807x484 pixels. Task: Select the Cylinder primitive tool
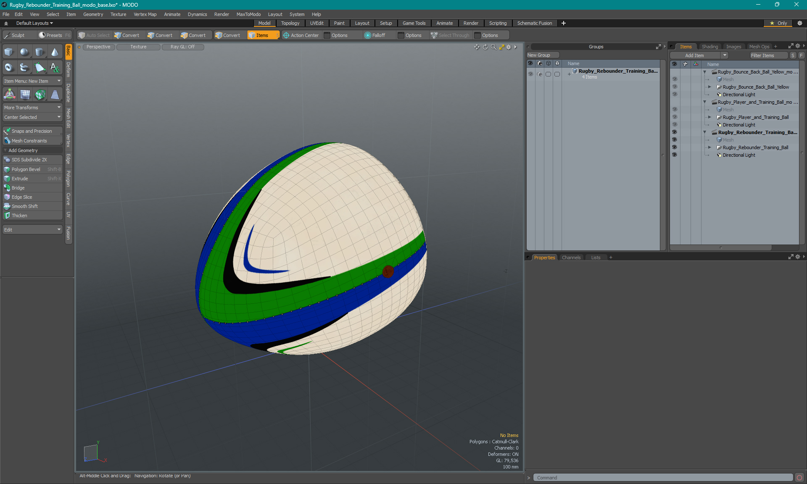point(40,52)
